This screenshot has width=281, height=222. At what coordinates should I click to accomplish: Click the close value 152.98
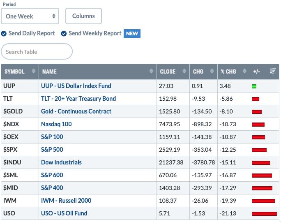tap(168, 99)
